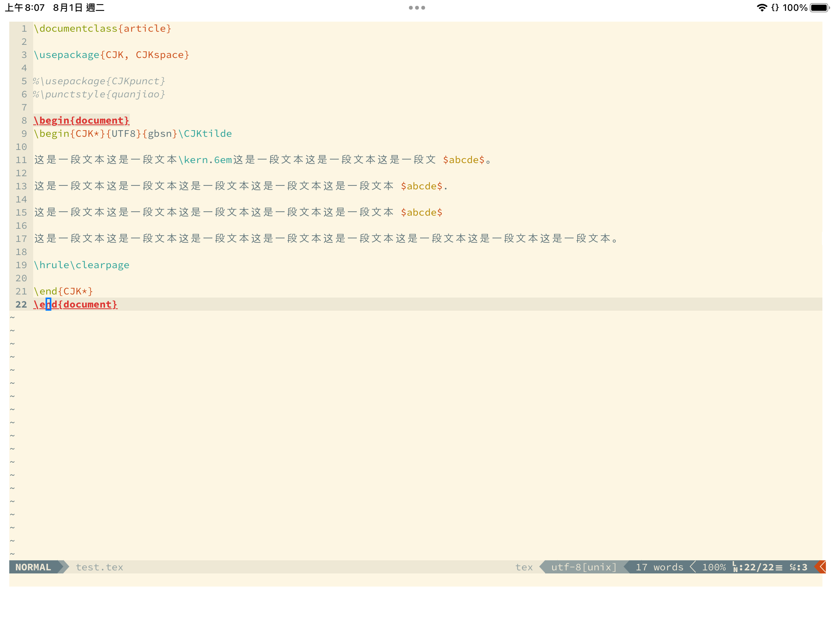Tap the Wi-Fi status icon
834x626 pixels.
pos(761,8)
